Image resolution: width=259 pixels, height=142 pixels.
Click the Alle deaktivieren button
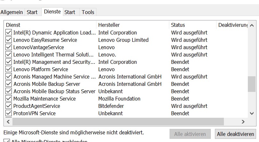(235, 134)
